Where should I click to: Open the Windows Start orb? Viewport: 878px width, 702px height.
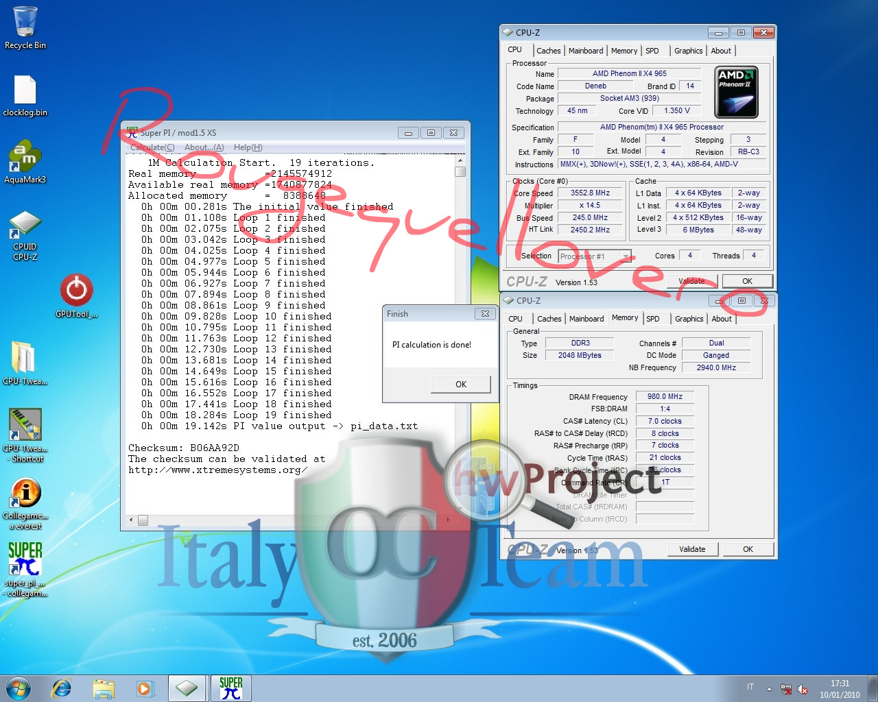tap(19, 688)
